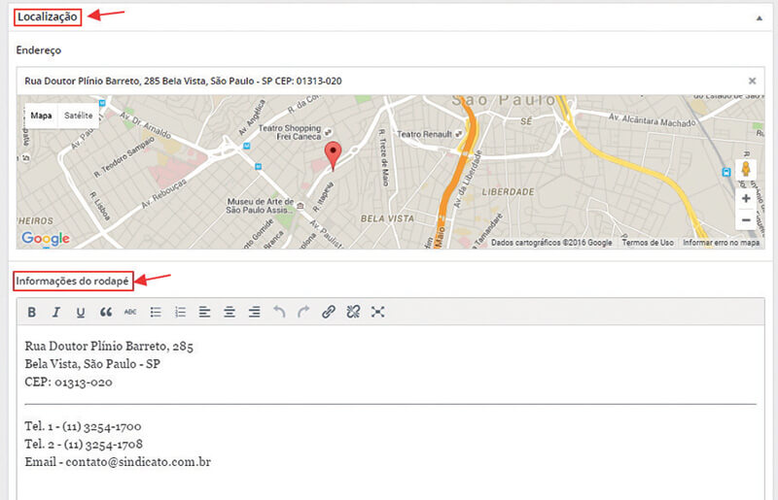The image size is (778, 500).
Task: Zoom in on the map
Action: pyautogui.click(x=746, y=198)
